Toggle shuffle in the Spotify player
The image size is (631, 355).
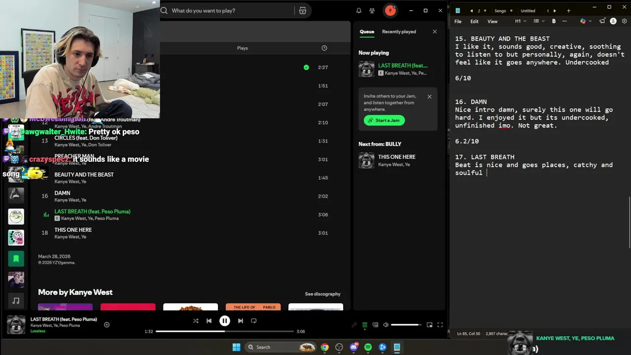(196, 321)
